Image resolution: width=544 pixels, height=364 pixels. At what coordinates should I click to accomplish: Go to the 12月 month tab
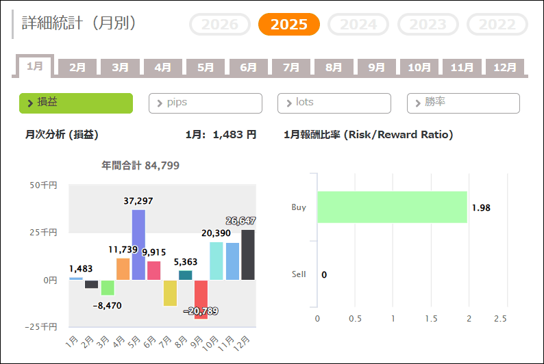[504, 68]
